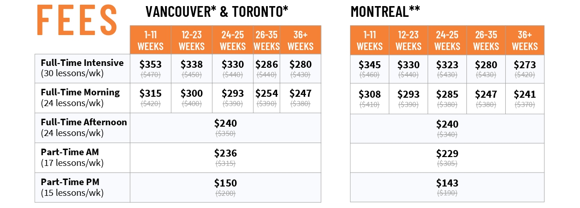Click the $150 Part-Time PM price

225,183
